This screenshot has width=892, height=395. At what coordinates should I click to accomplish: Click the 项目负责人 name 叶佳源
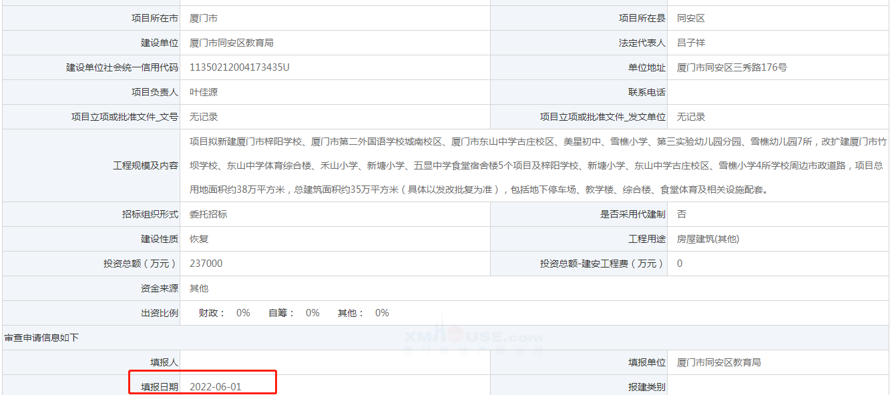click(204, 92)
